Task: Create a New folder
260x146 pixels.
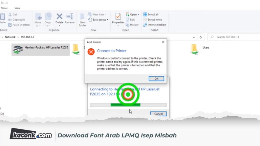Action: 82,20
